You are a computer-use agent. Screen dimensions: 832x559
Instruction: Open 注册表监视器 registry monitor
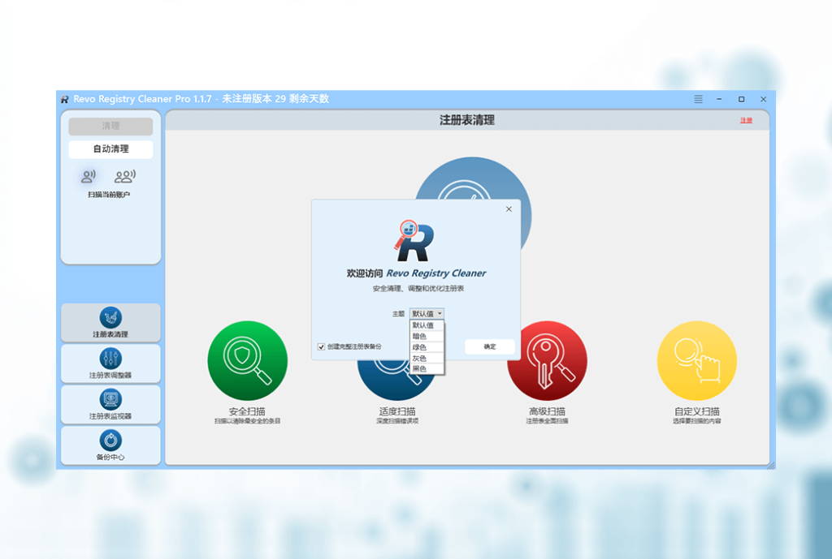tap(110, 404)
